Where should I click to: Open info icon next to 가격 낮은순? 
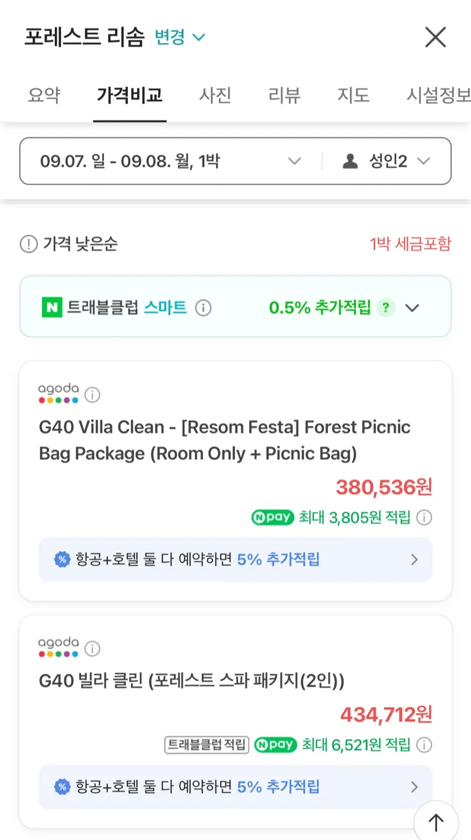pyautogui.click(x=28, y=244)
